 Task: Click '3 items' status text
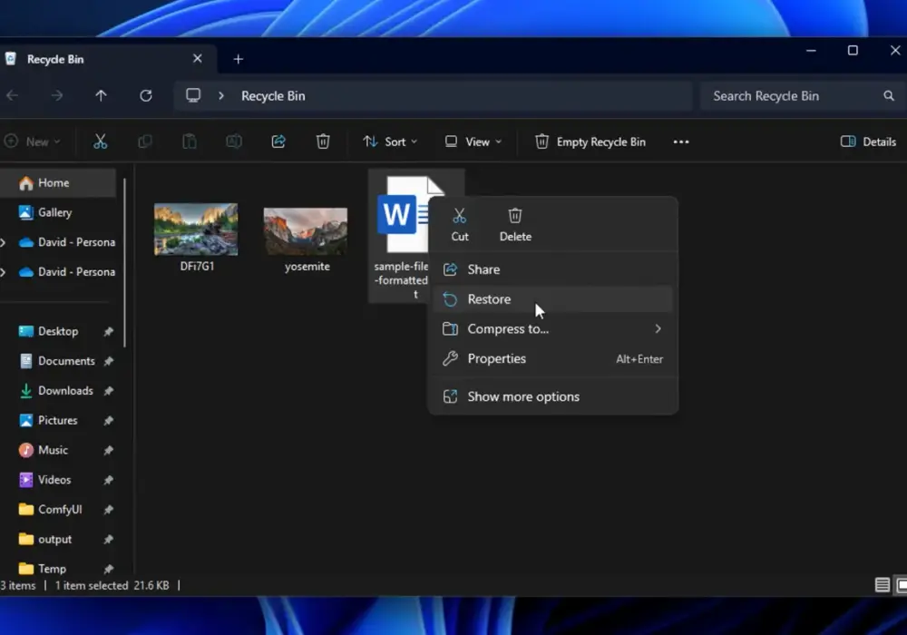click(18, 586)
